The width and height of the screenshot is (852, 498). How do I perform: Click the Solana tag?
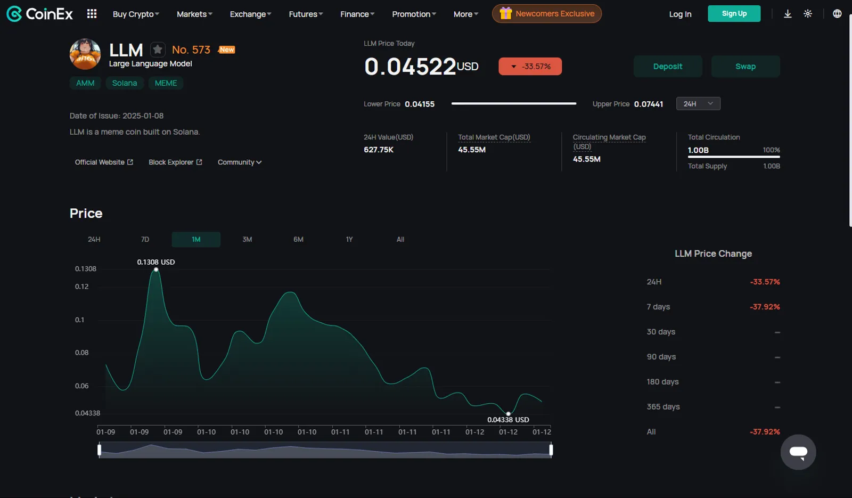point(125,83)
